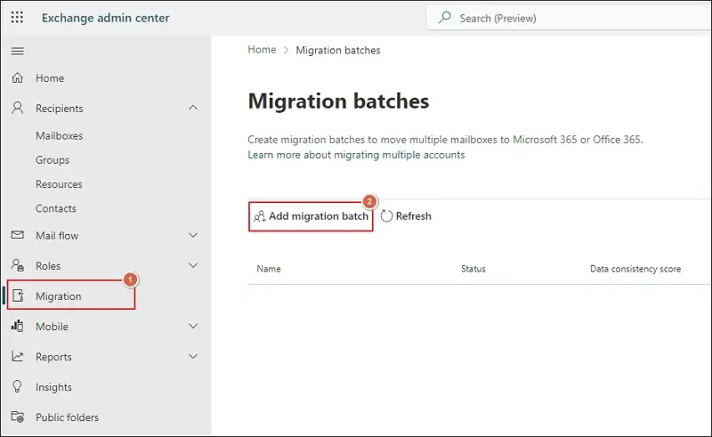Expand the Reports section chevron
The height and width of the screenshot is (437, 712).
(193, 357)
